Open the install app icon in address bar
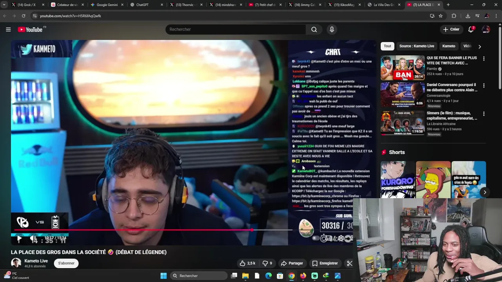Viewport: 502px width, 282px height. tap(432, 16)
